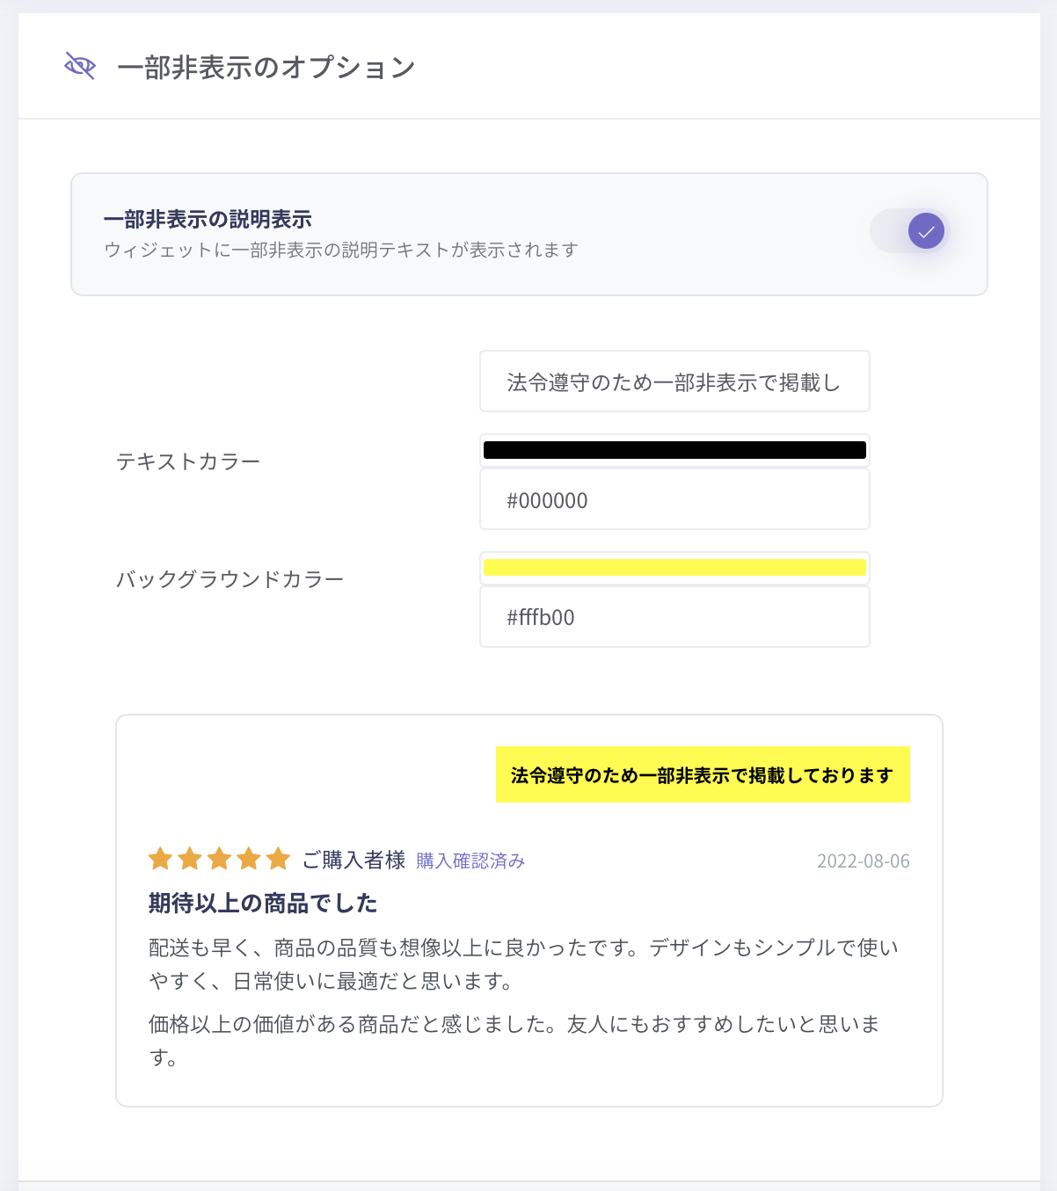Toggle off 一部非表示の説明表示 switch
The image size is (1057, 1191).
[x=910, y=232]
